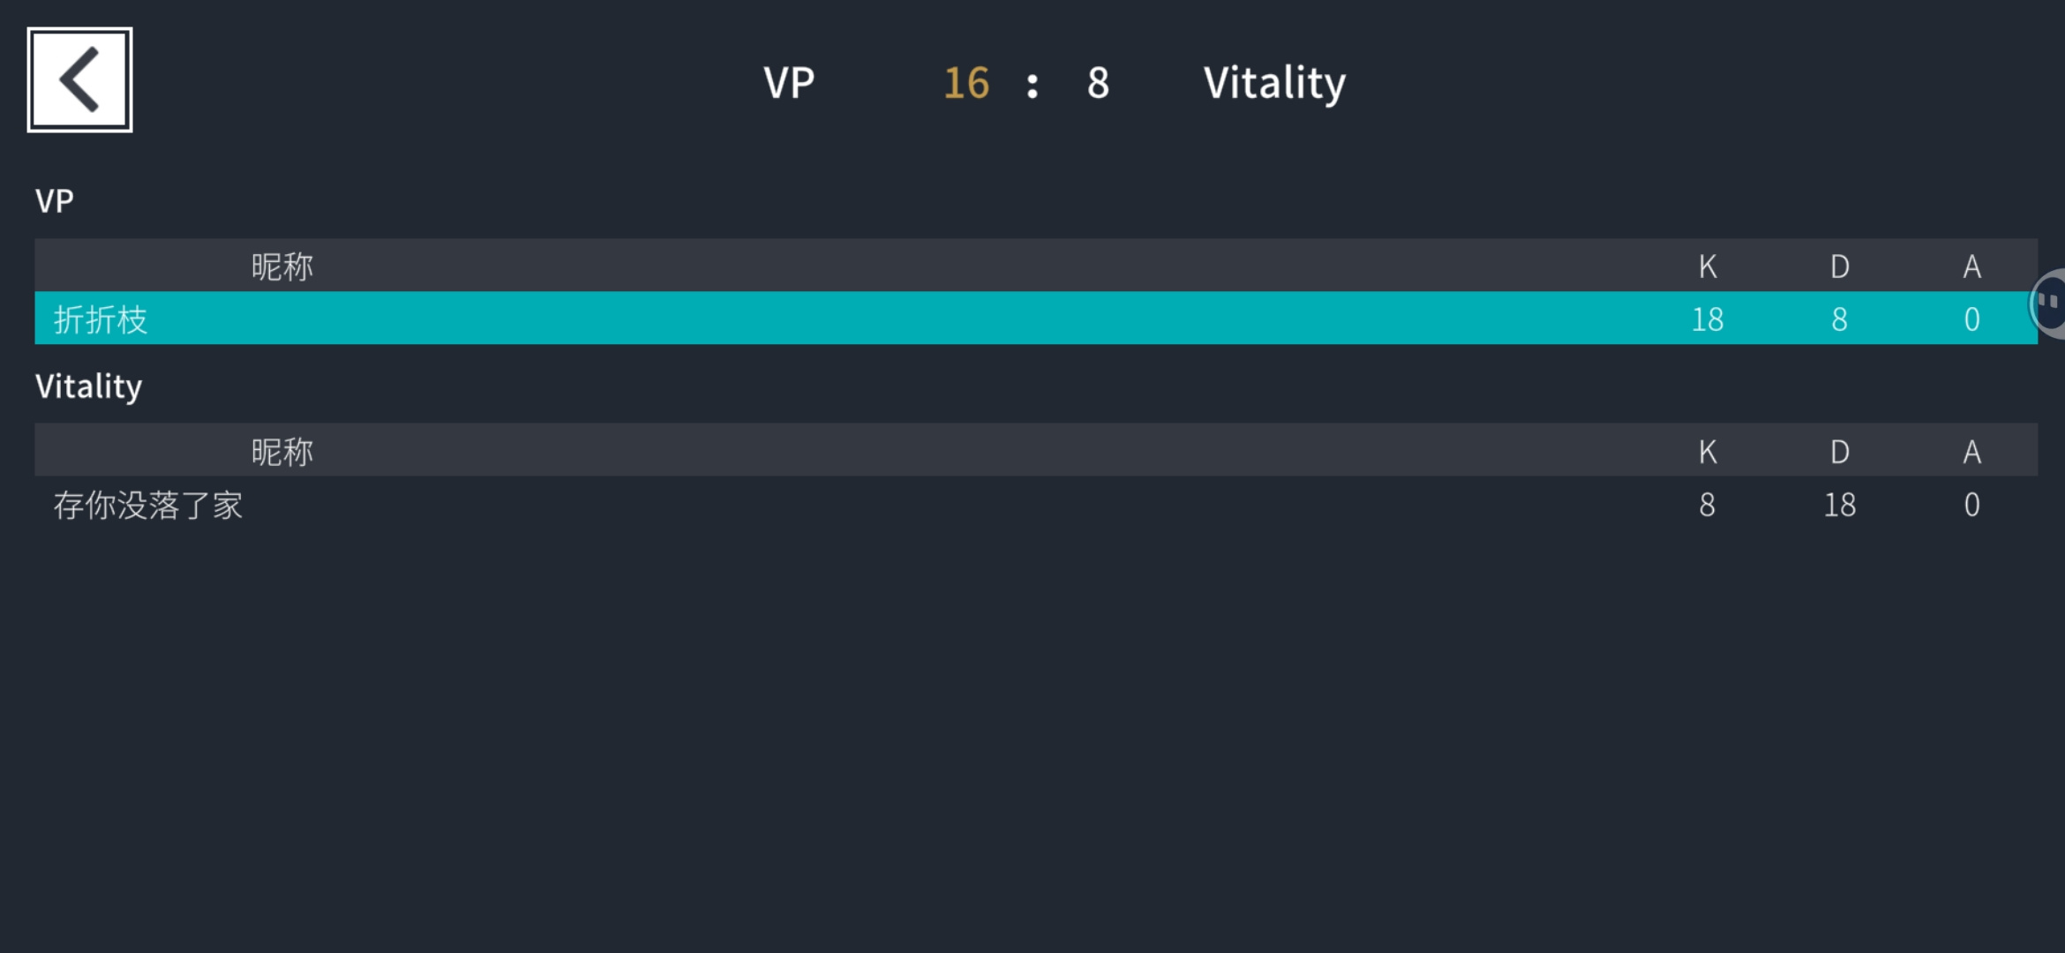Click 昵称 column header in VP table
Image resolution: width=2065 pixels, height=953 pixels.
(x=282, y=266)
